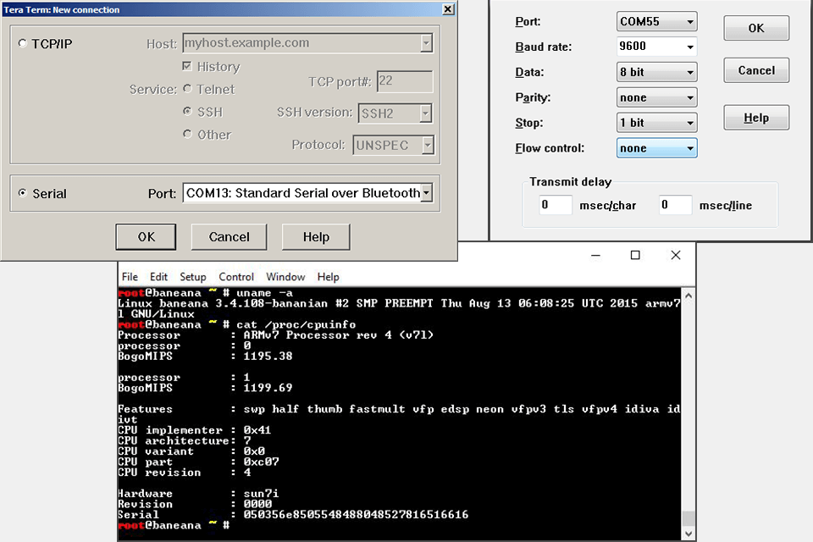Select the TCP/IP radio button
The height and width of the screenshot is (542, 813).
pos(23,43)
